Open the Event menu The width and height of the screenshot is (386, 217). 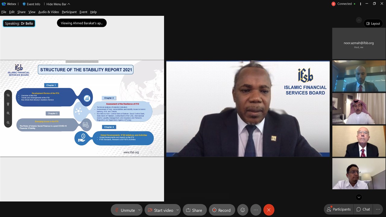pyautogui.click(x=83, y=12)
